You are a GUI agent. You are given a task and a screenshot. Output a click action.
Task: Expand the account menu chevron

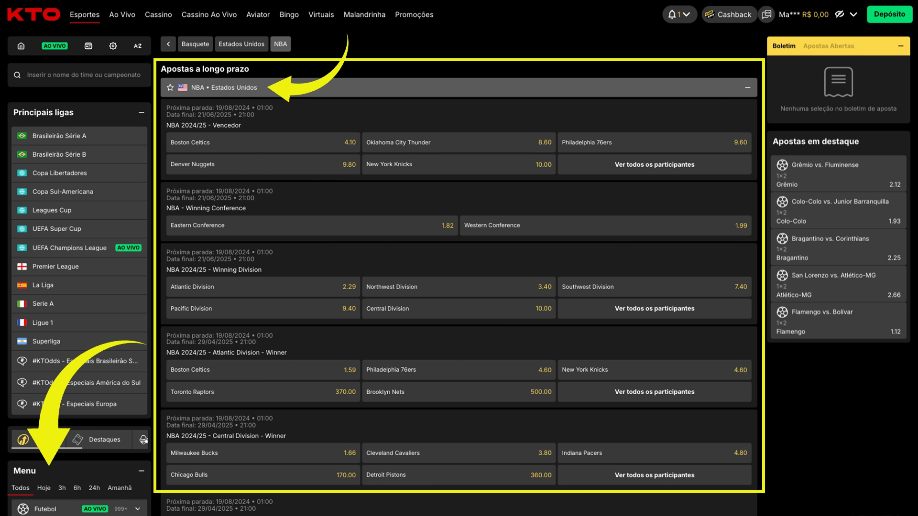coord(853,14)
